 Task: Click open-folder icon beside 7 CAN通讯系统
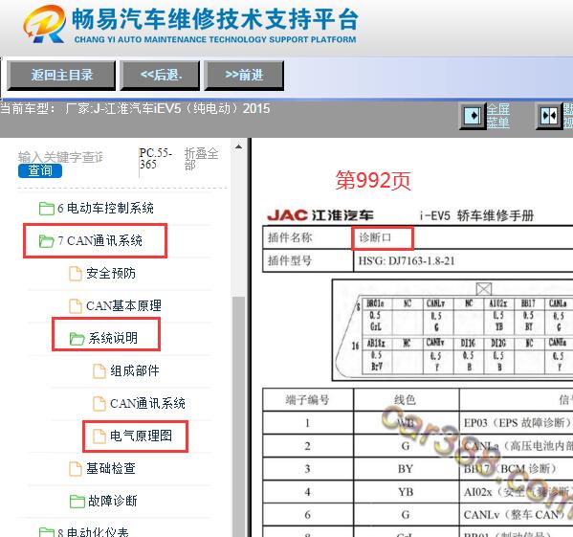pos(47,241)
